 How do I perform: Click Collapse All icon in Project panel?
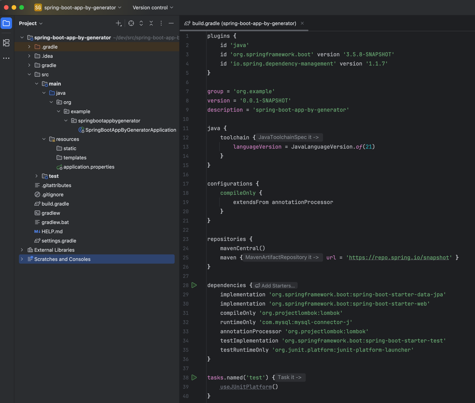pyautogui.click(x=151, y=23)
